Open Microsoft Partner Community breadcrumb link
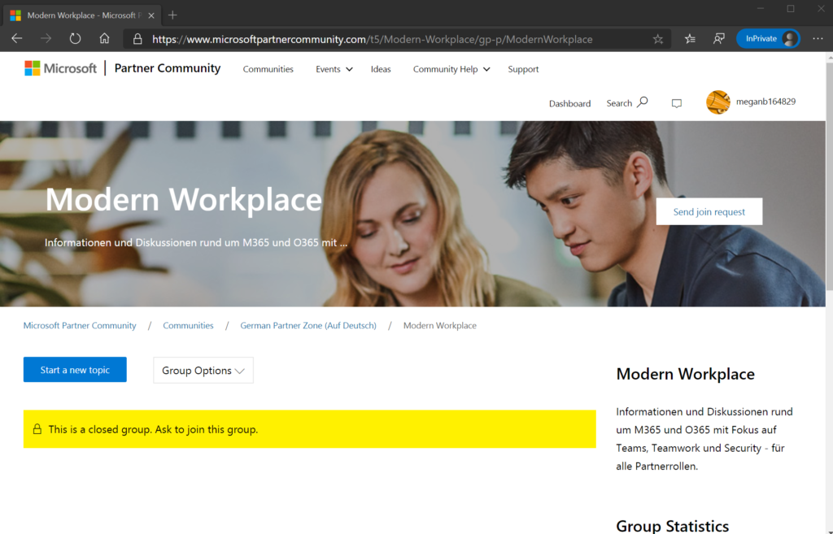The height and width of the screenshot is (534, 833). [80, 325]
